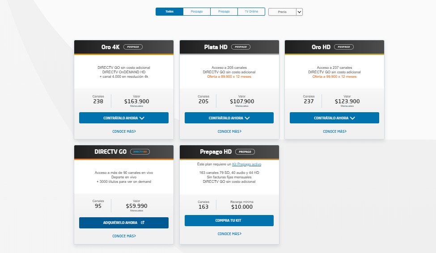The width and height of the screenshot is (436, 253).
Task: Open Conoce Más under Oro HD
Action: tap(334, 131)
